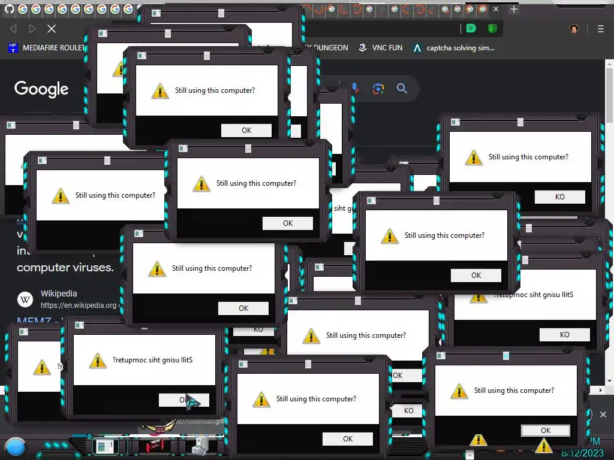
Task: Click the green shield extension icon
Action: click(x=492, y=28)
